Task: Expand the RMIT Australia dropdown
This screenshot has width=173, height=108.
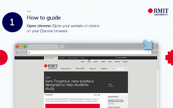Action: tap(51, 58)
